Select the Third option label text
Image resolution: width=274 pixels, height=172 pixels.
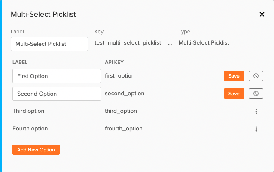coord(28,111)
